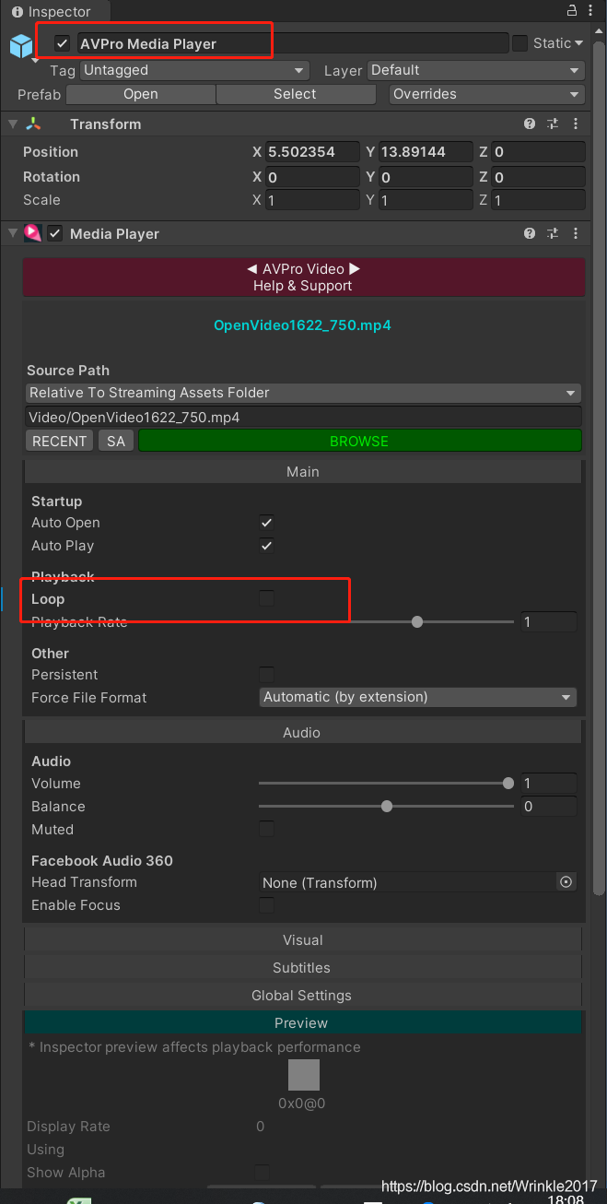The width and height of the screenshot is (607, 1204).
Task: Click the Media Player component icon
Action: [33, 234]
